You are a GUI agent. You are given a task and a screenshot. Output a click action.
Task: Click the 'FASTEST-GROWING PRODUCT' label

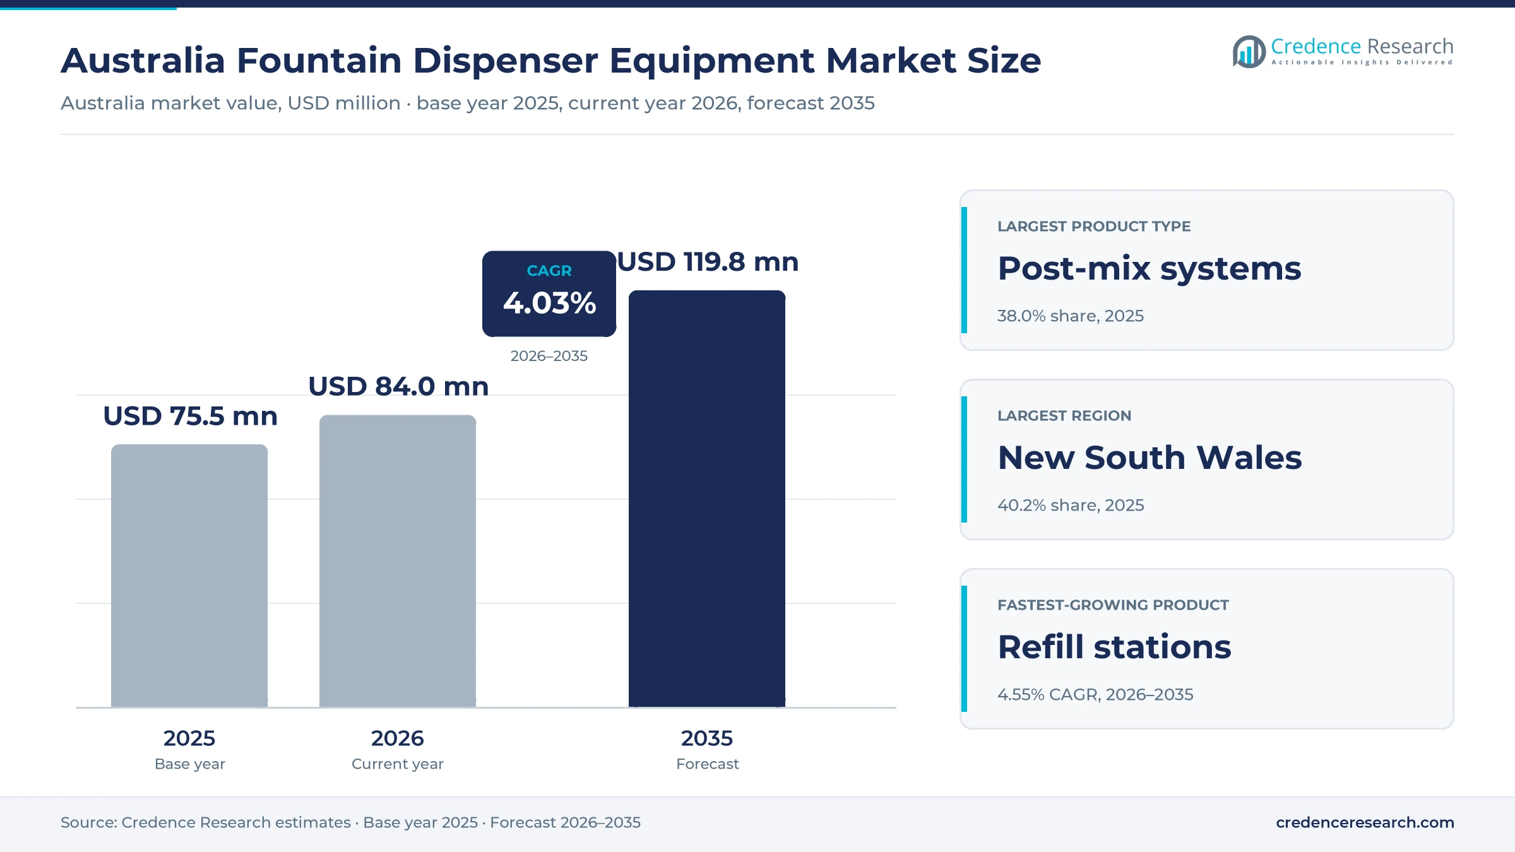[x=1113, y=605]
